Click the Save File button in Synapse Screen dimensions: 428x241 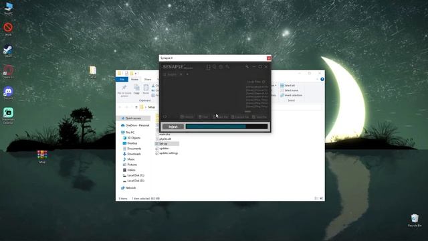[259, 116]
